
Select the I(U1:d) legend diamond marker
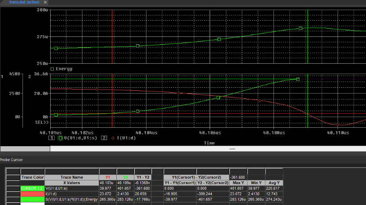pos(113,138)
